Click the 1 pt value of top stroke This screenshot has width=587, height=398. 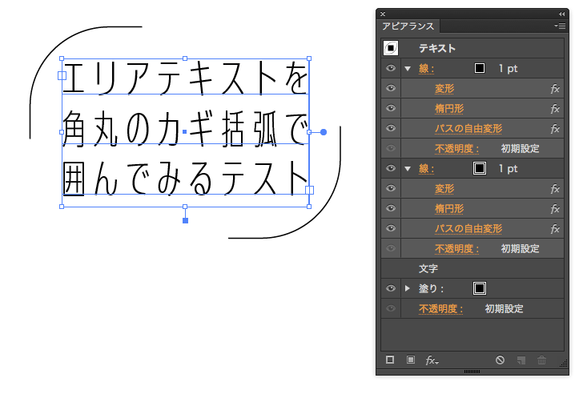[508, 69]
